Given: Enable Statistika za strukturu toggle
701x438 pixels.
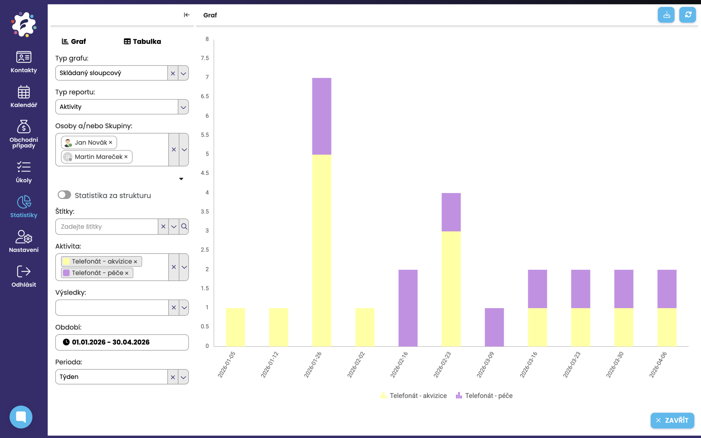Looking at the screenshot, I should pos(64,195).
